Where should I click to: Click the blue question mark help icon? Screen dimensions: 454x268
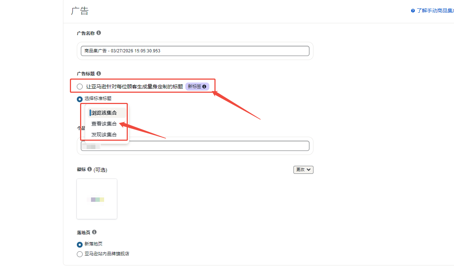coord(413,11)
